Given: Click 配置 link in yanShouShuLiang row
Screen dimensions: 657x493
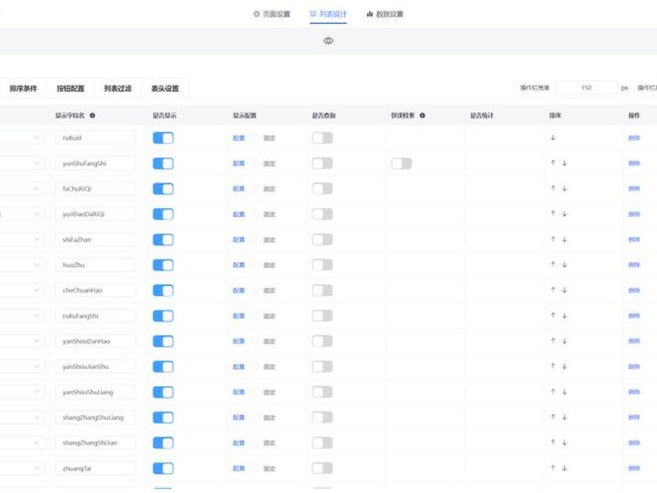Looking at the screenshot, I should (x=239, y=392).
